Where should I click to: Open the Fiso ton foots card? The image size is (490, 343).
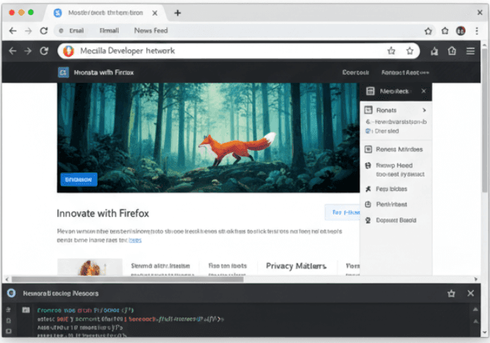click(227, 266)
